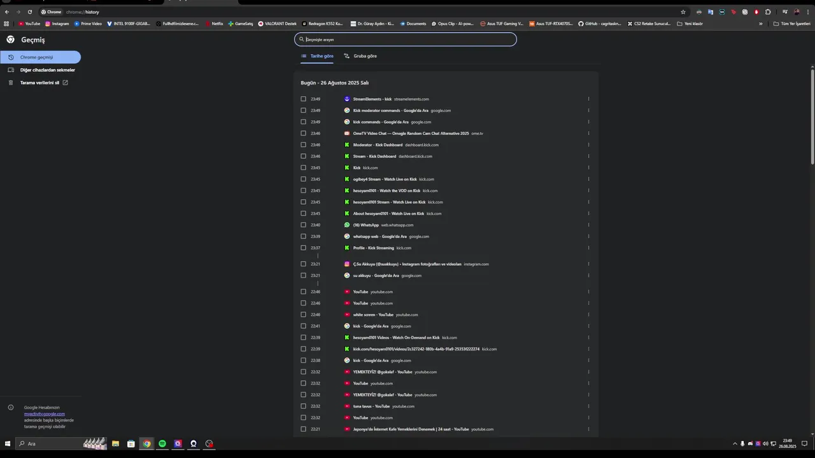Screen dimensions: 815x458
Task: Open the Yeni klasör bookmark folder
Action: pos(690,24)
